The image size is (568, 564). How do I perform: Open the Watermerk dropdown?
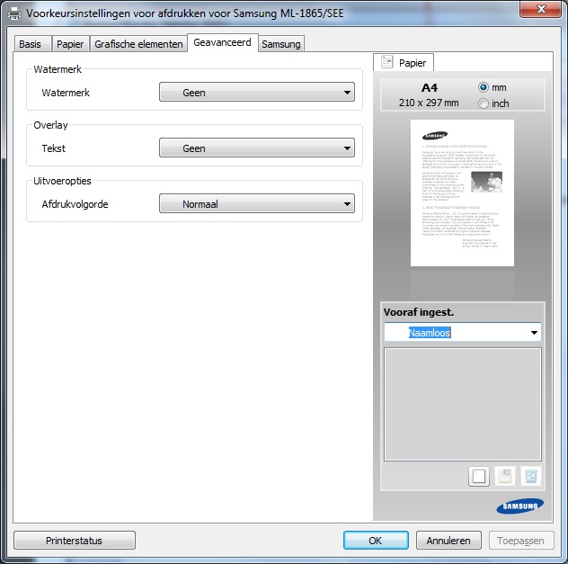pos(256,93)
